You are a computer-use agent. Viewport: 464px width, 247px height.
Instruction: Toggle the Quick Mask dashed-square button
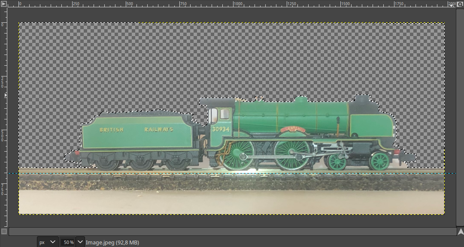(3, 231)
